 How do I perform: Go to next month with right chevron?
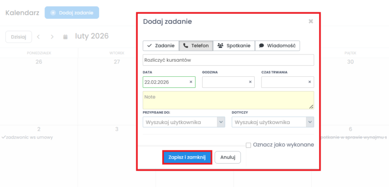click(52, 37)
